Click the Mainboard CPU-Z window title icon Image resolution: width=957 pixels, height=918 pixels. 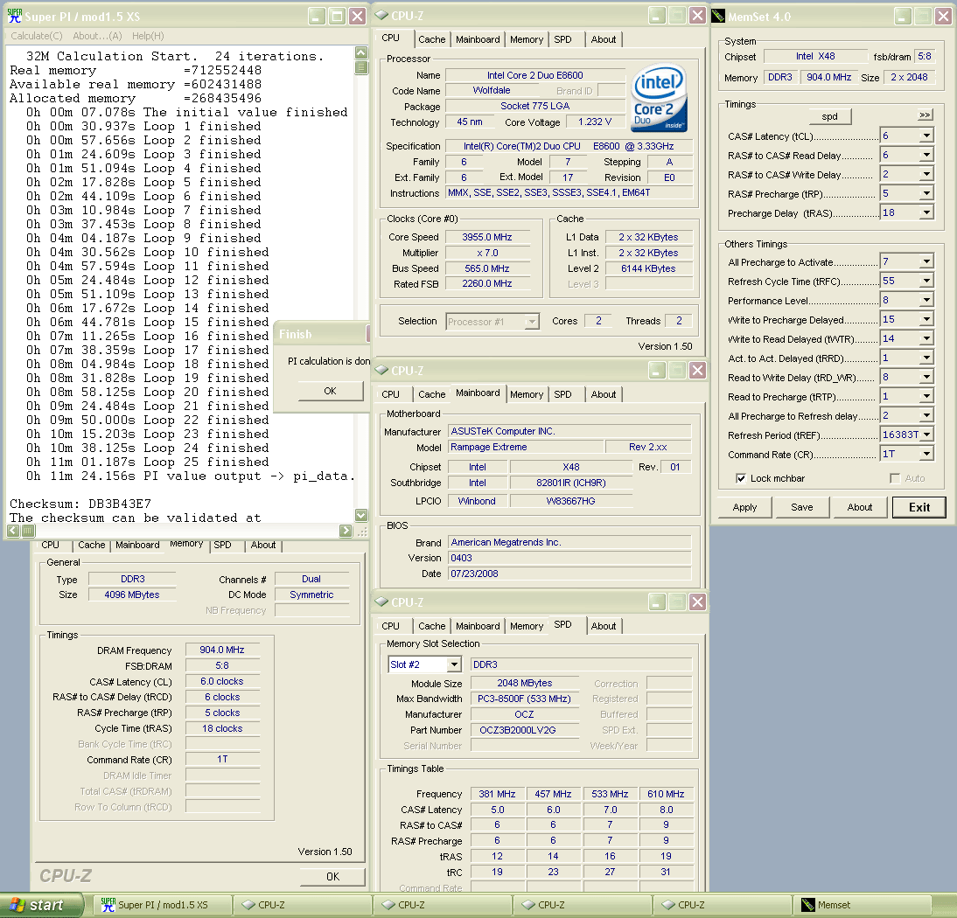tap(381, 370)
